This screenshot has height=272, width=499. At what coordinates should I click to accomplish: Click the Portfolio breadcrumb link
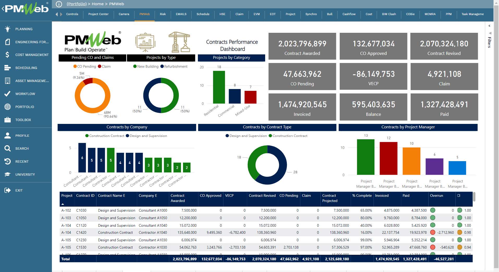coord(76,4)
